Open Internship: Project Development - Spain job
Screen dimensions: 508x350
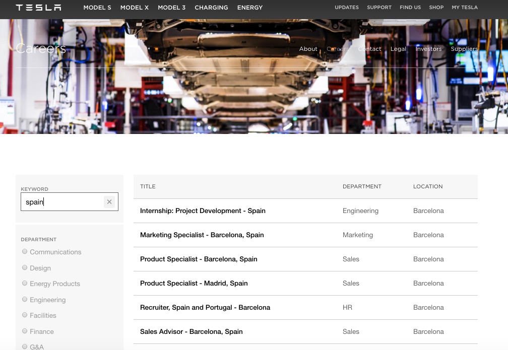[x=203, y=211]
